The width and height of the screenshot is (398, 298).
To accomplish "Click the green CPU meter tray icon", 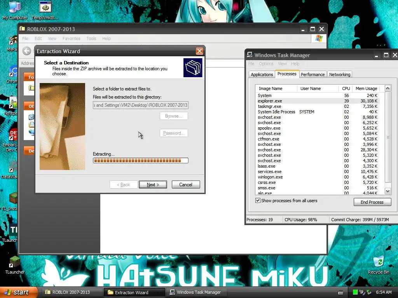I will [x=355, y=292].
